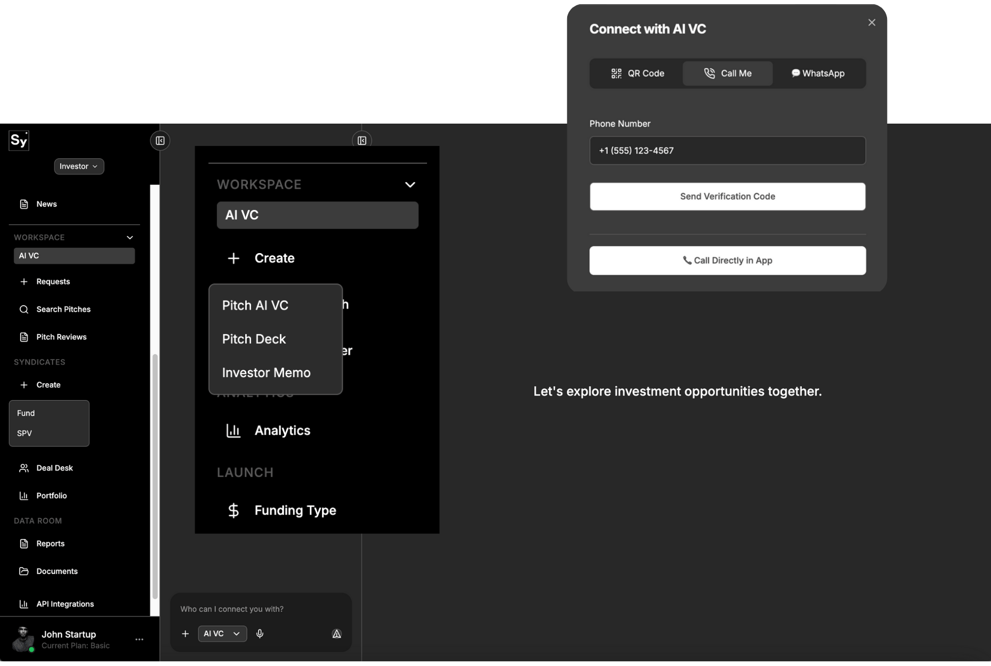The image size is (991, 666).
Task: Collapse the left sidebar panel icon
Action: [x=160, y=141]
